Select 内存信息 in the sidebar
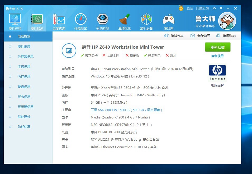Image resolution: width=252 pixels, height=174 pixels. click(28, 76)
